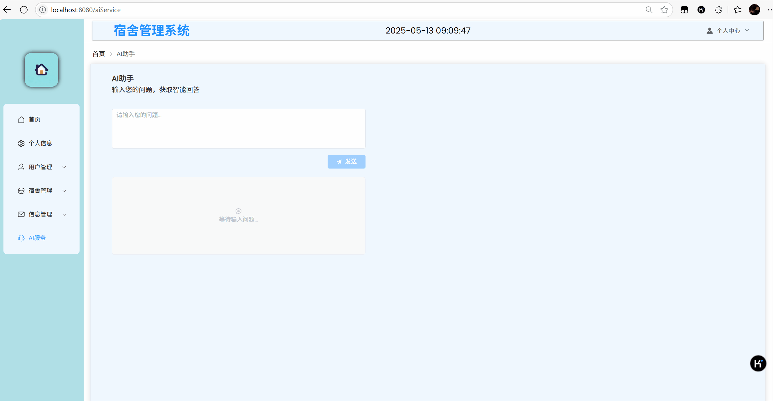Image resolution: width=773 pixels, height=401 pixels.
Task: Focus the question input text area
Action: 238,128
